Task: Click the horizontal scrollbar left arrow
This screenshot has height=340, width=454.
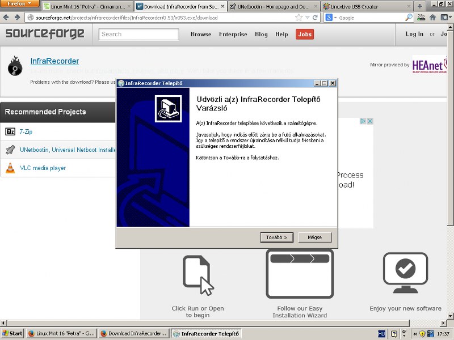Action: [3, 322]
